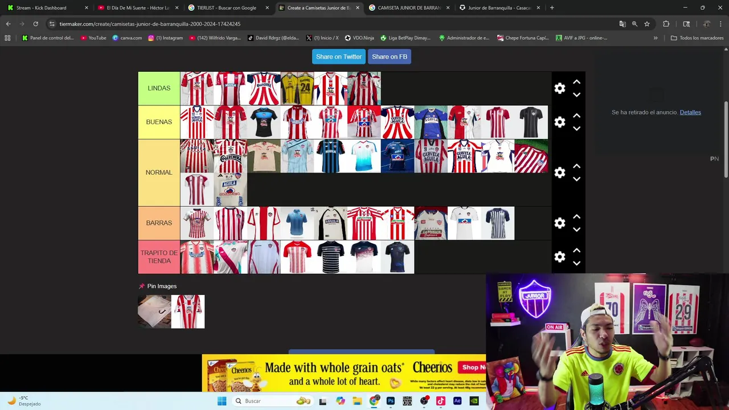Open canva.com bookmark
Screen dimensions: 729x410
click(127, 38)
